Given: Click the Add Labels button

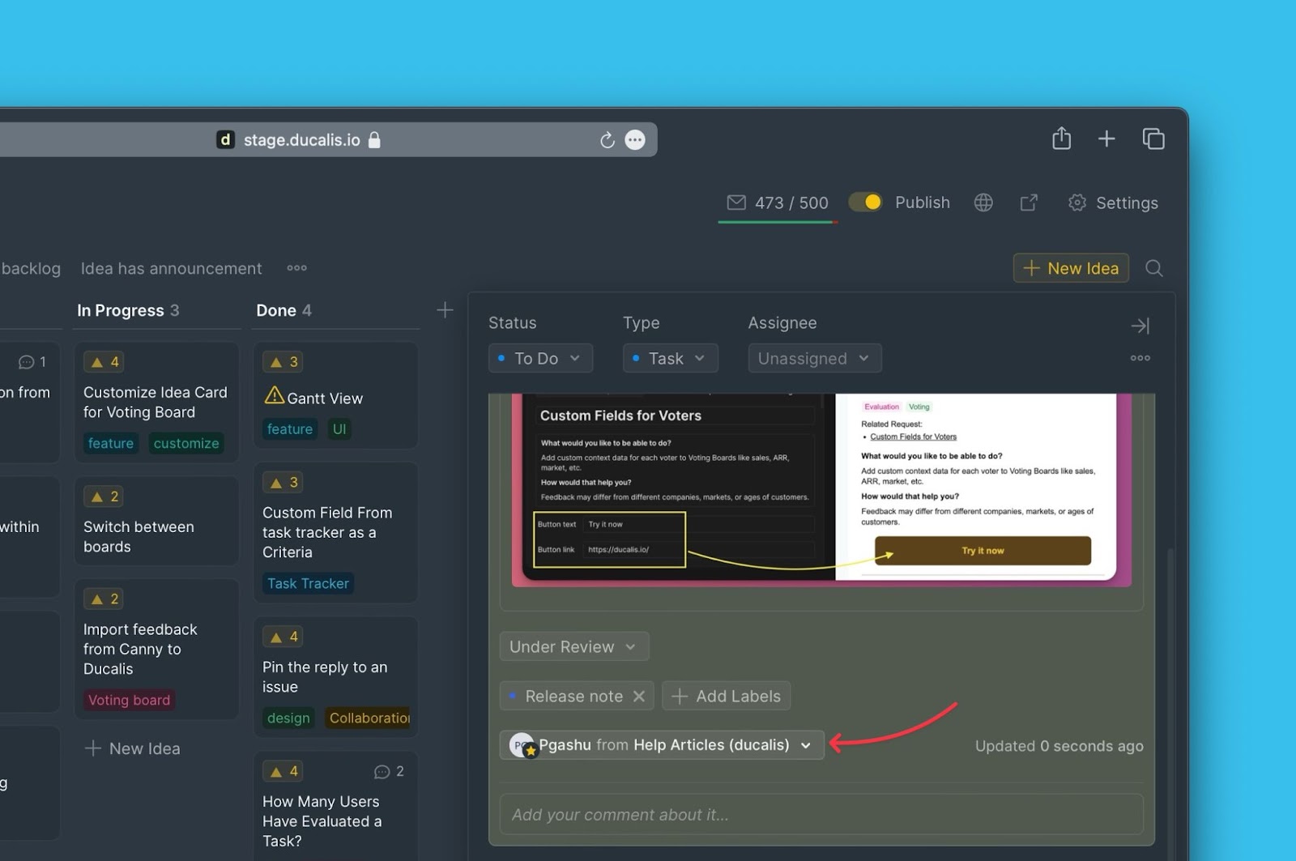Looking at the screenshot, I should coord(726,697).
